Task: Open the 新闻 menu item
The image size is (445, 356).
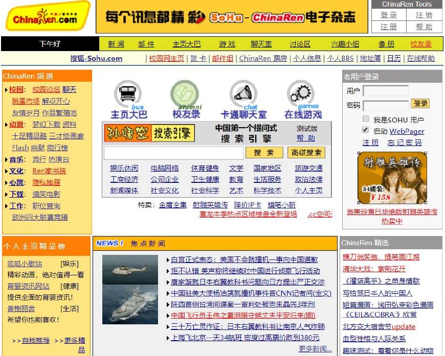Action: point(116,44)
